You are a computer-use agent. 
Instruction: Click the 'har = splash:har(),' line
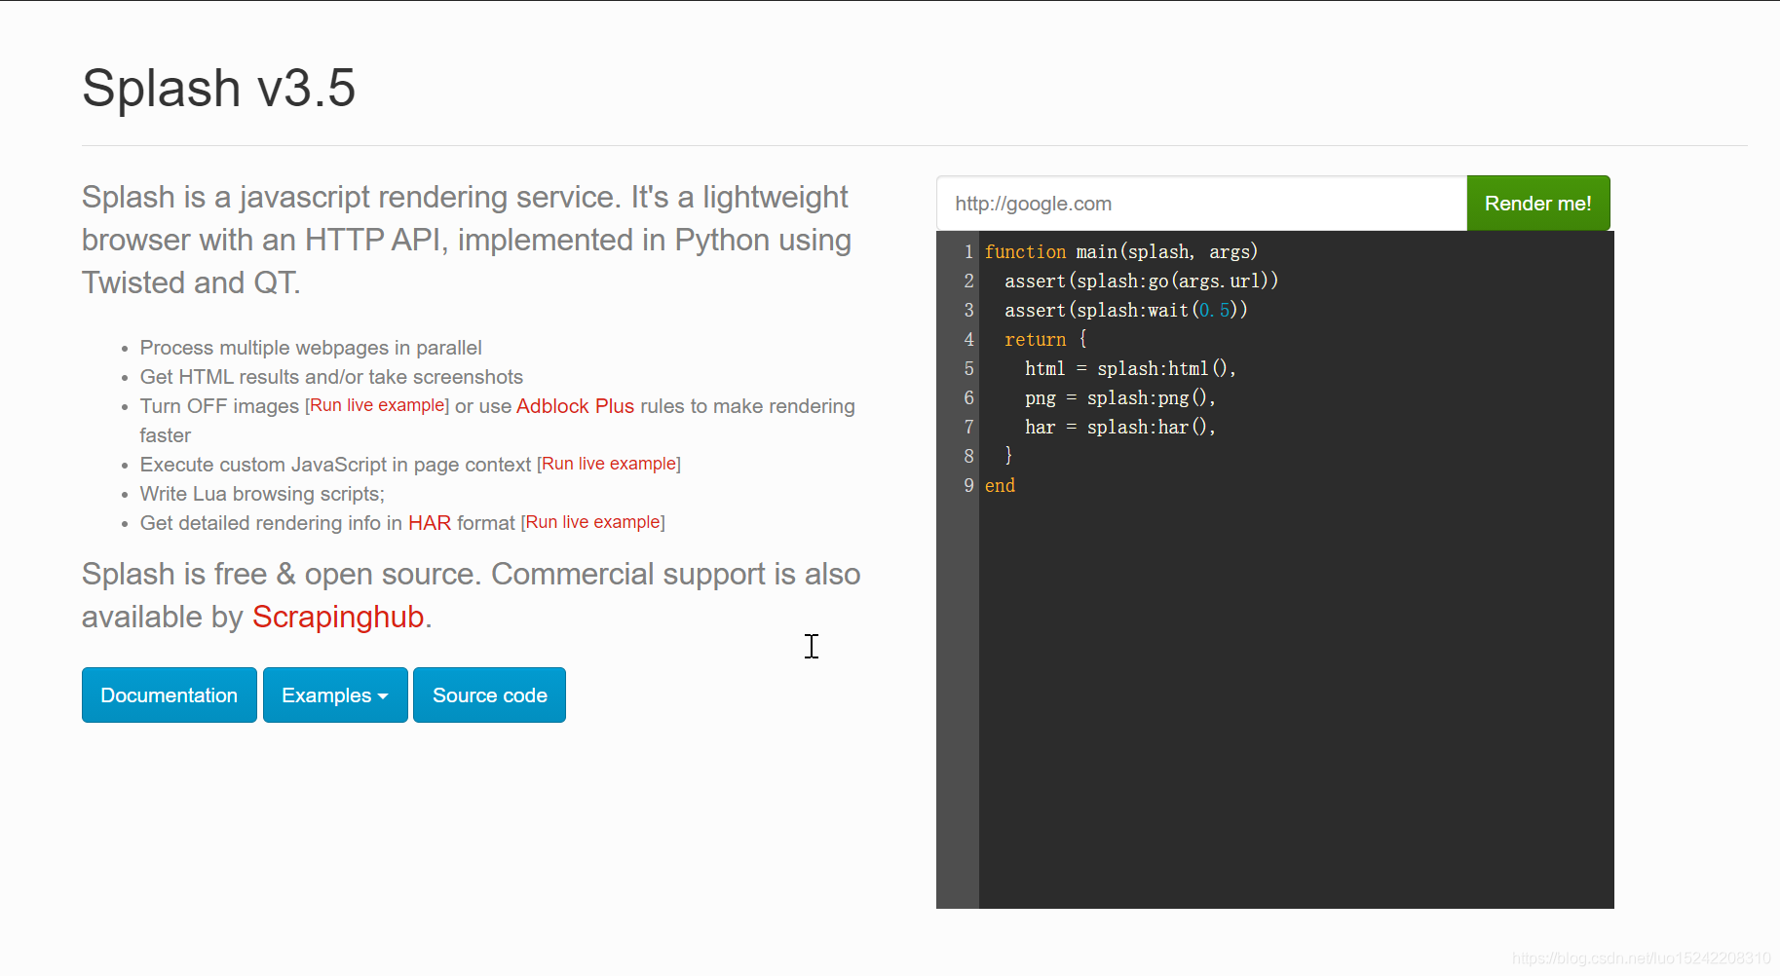coord(1120,427)
